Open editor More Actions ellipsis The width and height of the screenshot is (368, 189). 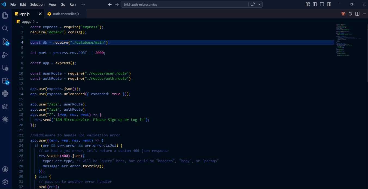[364, 14]
